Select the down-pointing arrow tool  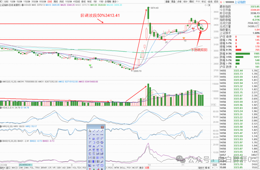pyautogui.click(x=94, y=165)
